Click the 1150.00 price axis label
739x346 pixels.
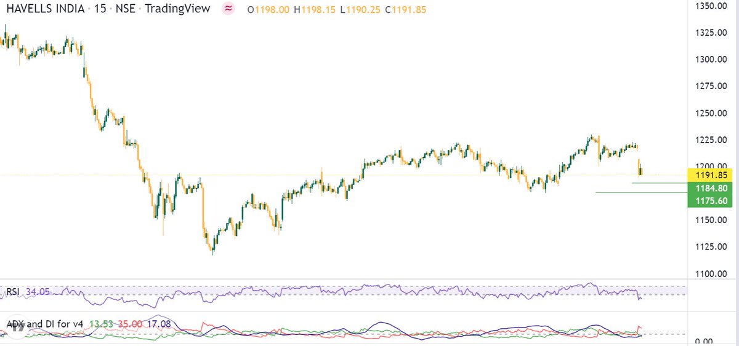[x=712, y=220]
